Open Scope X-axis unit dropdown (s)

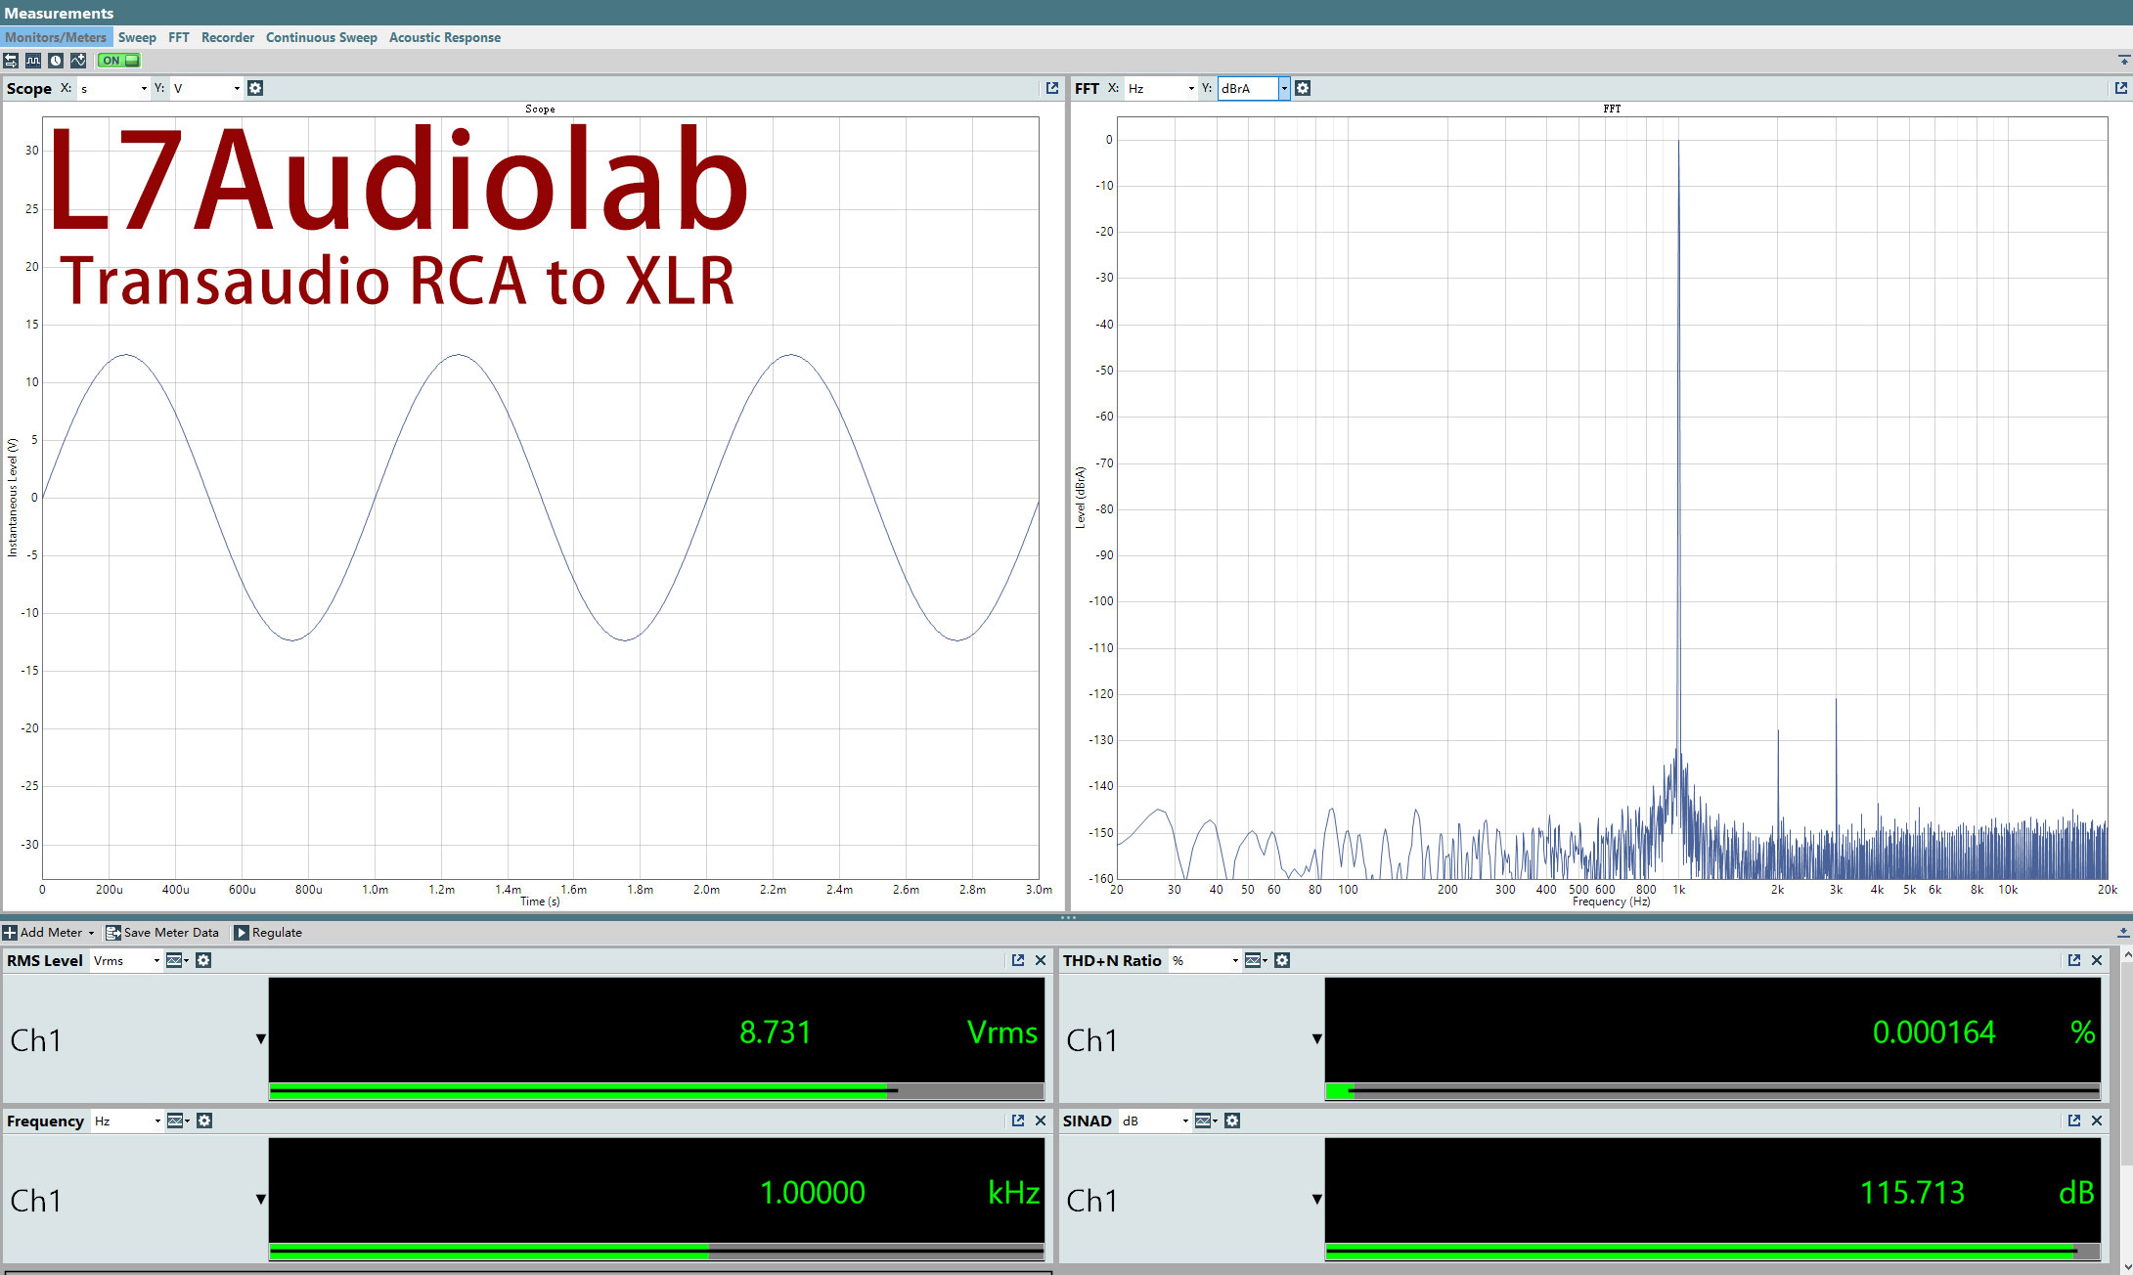pyautogui.click(x=113, y=88)
